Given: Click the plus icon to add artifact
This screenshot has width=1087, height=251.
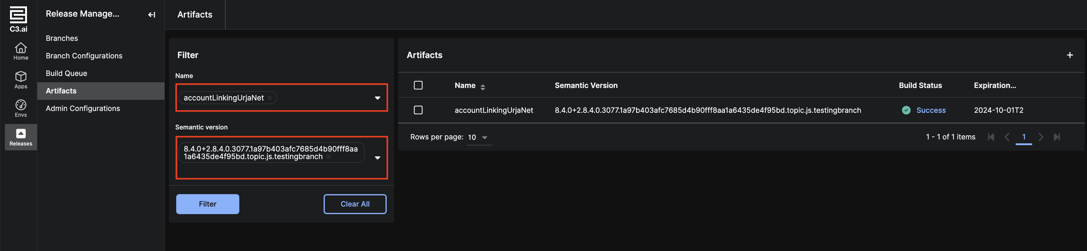Looking at the screenshot, I should coord(1069,55).
